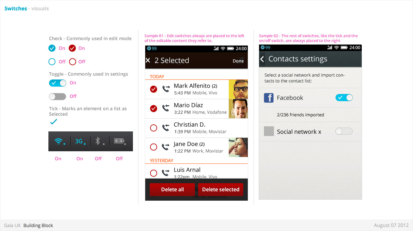This screenshot has height=231, width=413.
Task: Click the blue tick mark sample
Action: pos(54,122)
